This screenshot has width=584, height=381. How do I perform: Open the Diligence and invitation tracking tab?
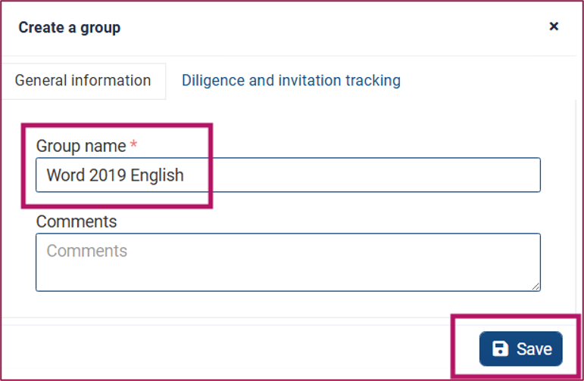point(291,81)
